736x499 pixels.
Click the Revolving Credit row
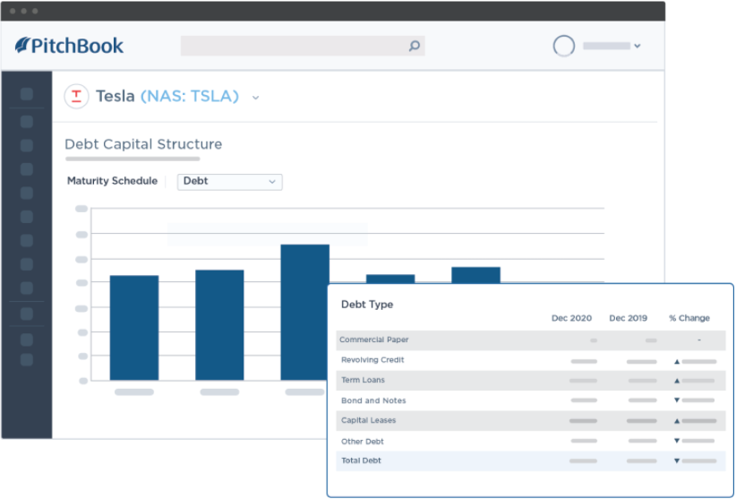[531, 360]
